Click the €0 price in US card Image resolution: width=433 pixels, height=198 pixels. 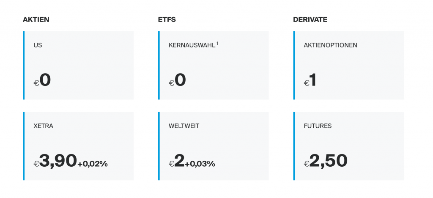42,80
